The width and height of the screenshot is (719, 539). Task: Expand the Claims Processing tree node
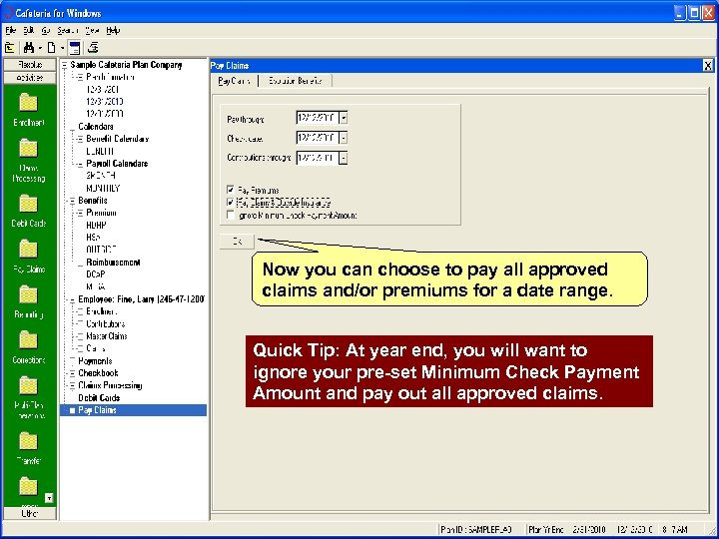pos(73,386)
